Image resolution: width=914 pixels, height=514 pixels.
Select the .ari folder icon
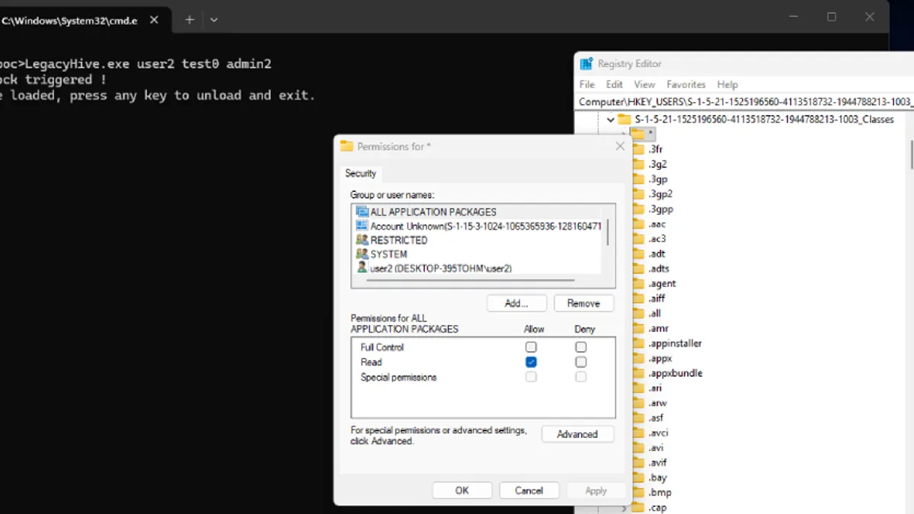(x=639, y=388)
